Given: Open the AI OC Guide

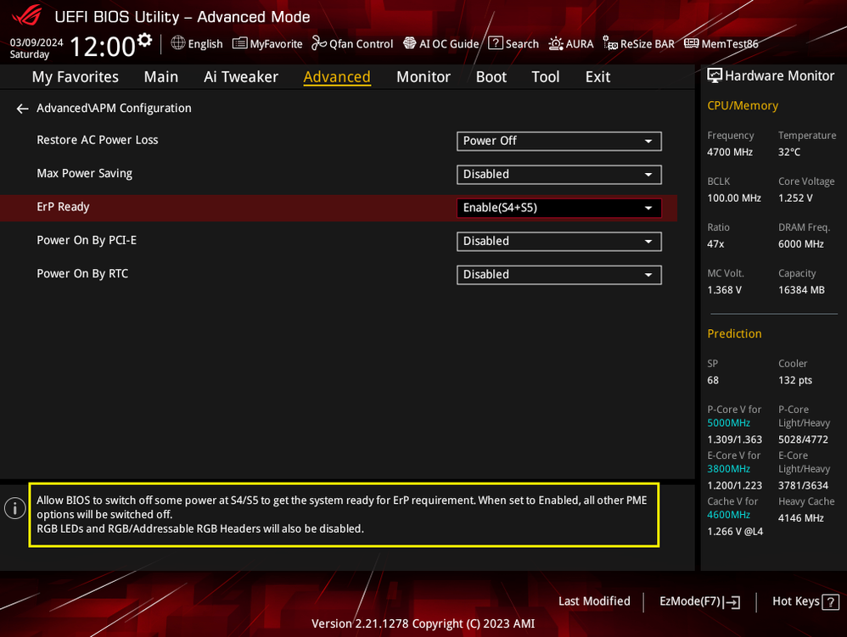Looking at the screenshot, I should (x=440, y=43).
